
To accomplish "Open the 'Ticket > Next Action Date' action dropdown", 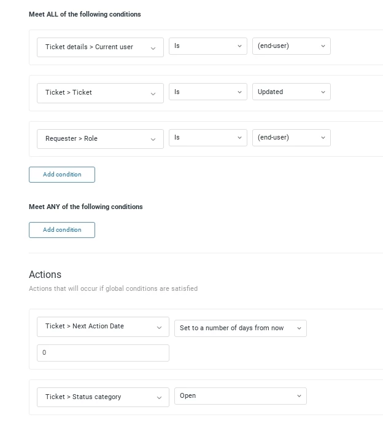I will pyautogui.click(x=103, y=327).
